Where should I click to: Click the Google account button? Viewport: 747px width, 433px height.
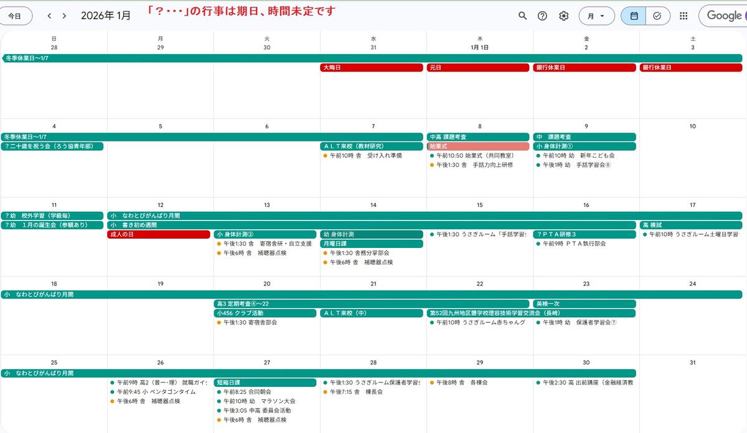click(x=723, y=16)
